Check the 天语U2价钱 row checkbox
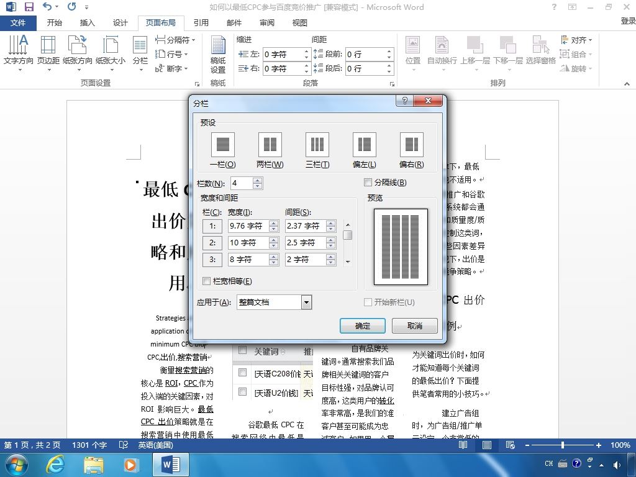The width and height of the screenshot is (636, 477). coord(243,391)
